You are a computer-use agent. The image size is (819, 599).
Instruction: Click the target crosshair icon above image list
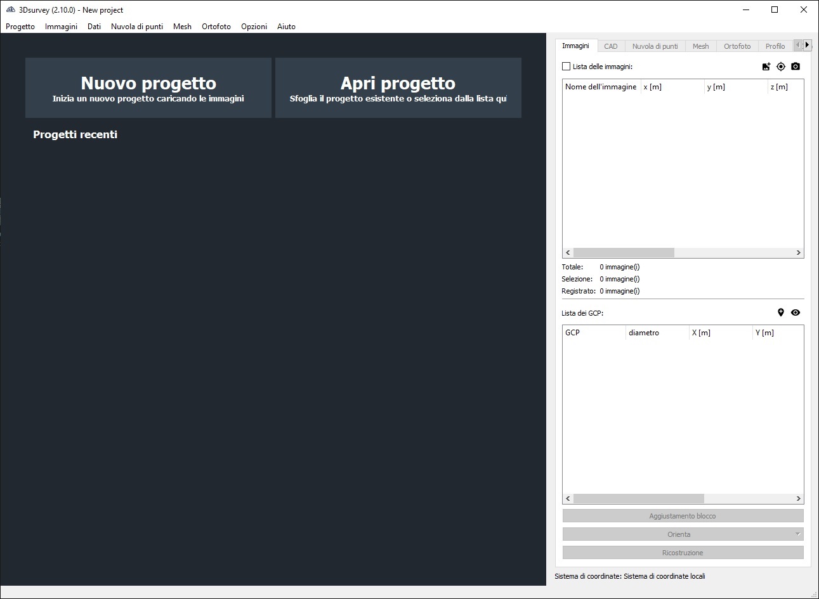(x=781, y=67)
